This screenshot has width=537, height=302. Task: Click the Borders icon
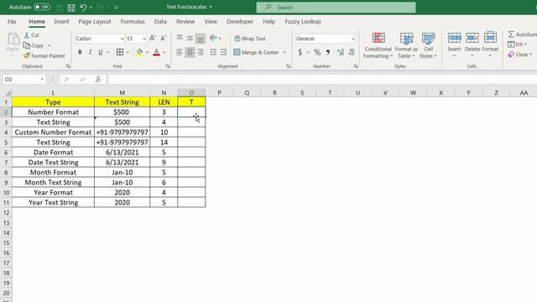coord(120,52)
